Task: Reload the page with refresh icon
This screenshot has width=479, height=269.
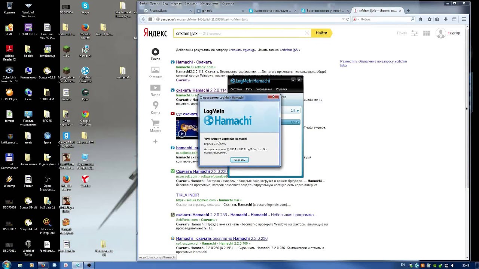Action: pyautogui.click(x=348, y=19)
